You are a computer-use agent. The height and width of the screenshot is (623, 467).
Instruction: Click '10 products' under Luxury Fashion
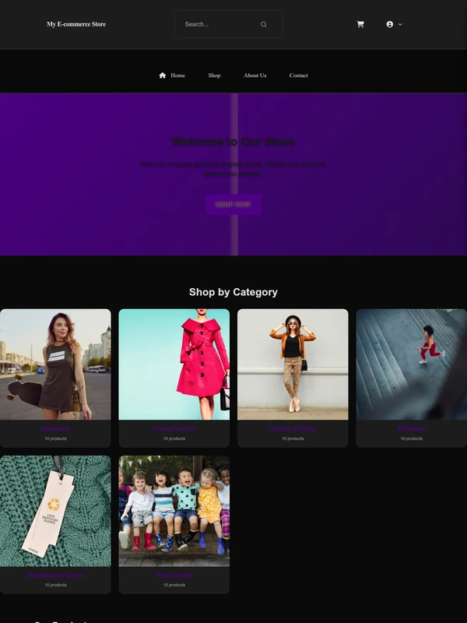[x=174, y=438]
